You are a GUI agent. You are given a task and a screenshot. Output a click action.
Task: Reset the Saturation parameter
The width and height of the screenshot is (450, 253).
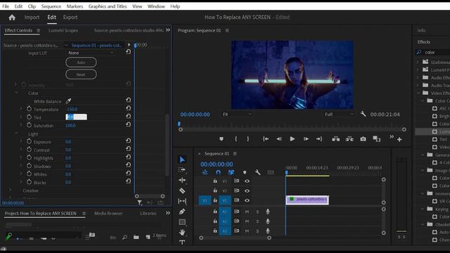128,124
